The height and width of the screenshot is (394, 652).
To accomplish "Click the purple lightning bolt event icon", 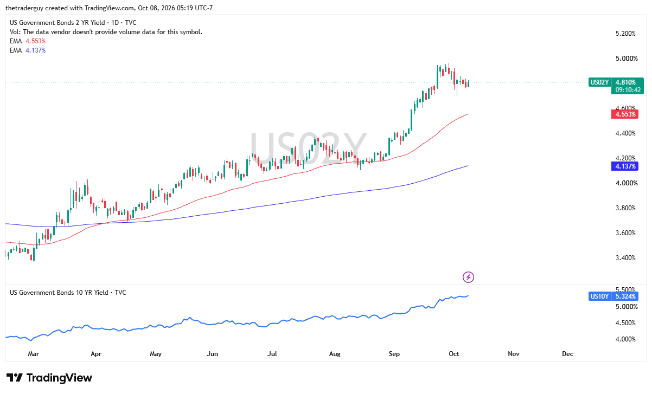I will tap(469, 277).
